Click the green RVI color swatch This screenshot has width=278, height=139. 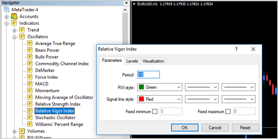click(141, 87)
